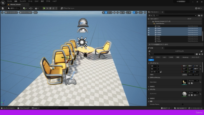
Task: Open the quick add content icon dropdown
Action: (25, 8)
